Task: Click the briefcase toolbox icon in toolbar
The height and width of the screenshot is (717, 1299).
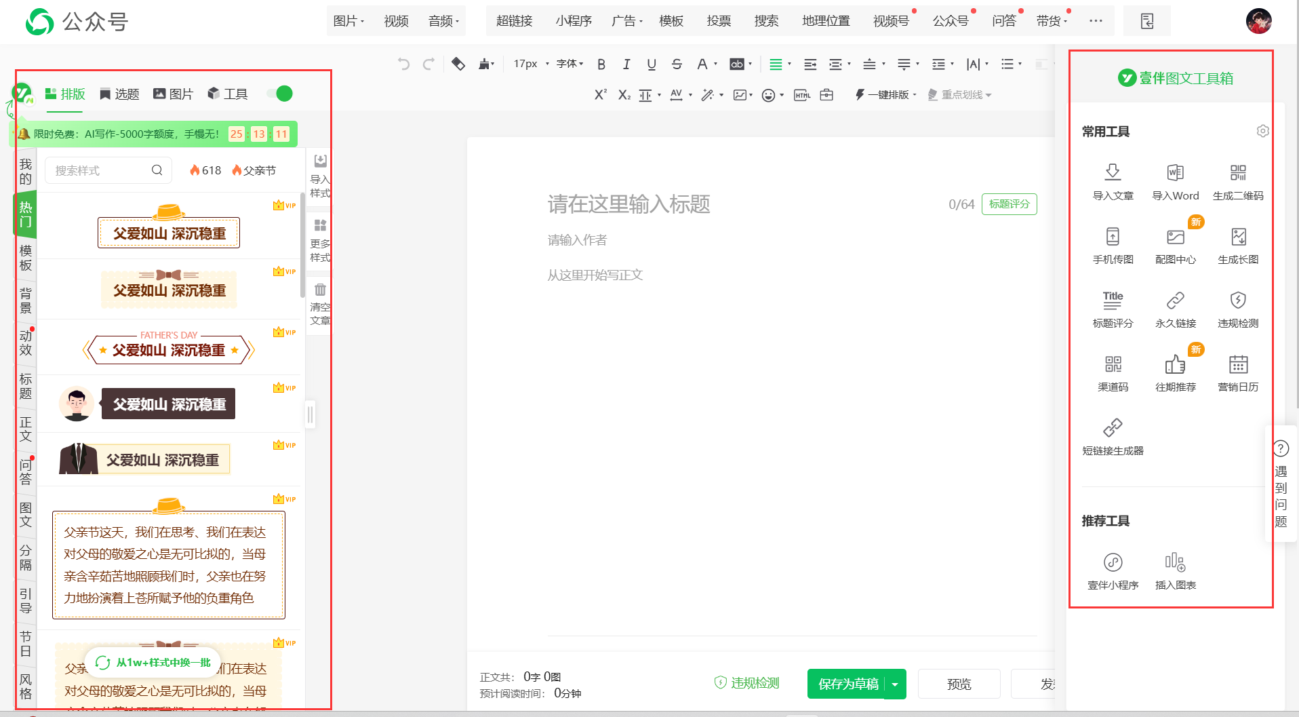Action: pos(826,95)
